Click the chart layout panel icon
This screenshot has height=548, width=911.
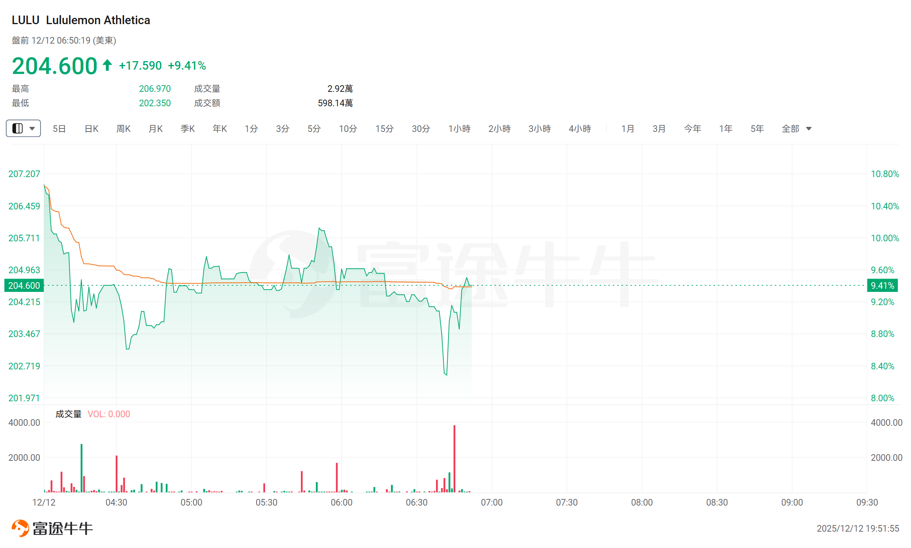point(18,128)
